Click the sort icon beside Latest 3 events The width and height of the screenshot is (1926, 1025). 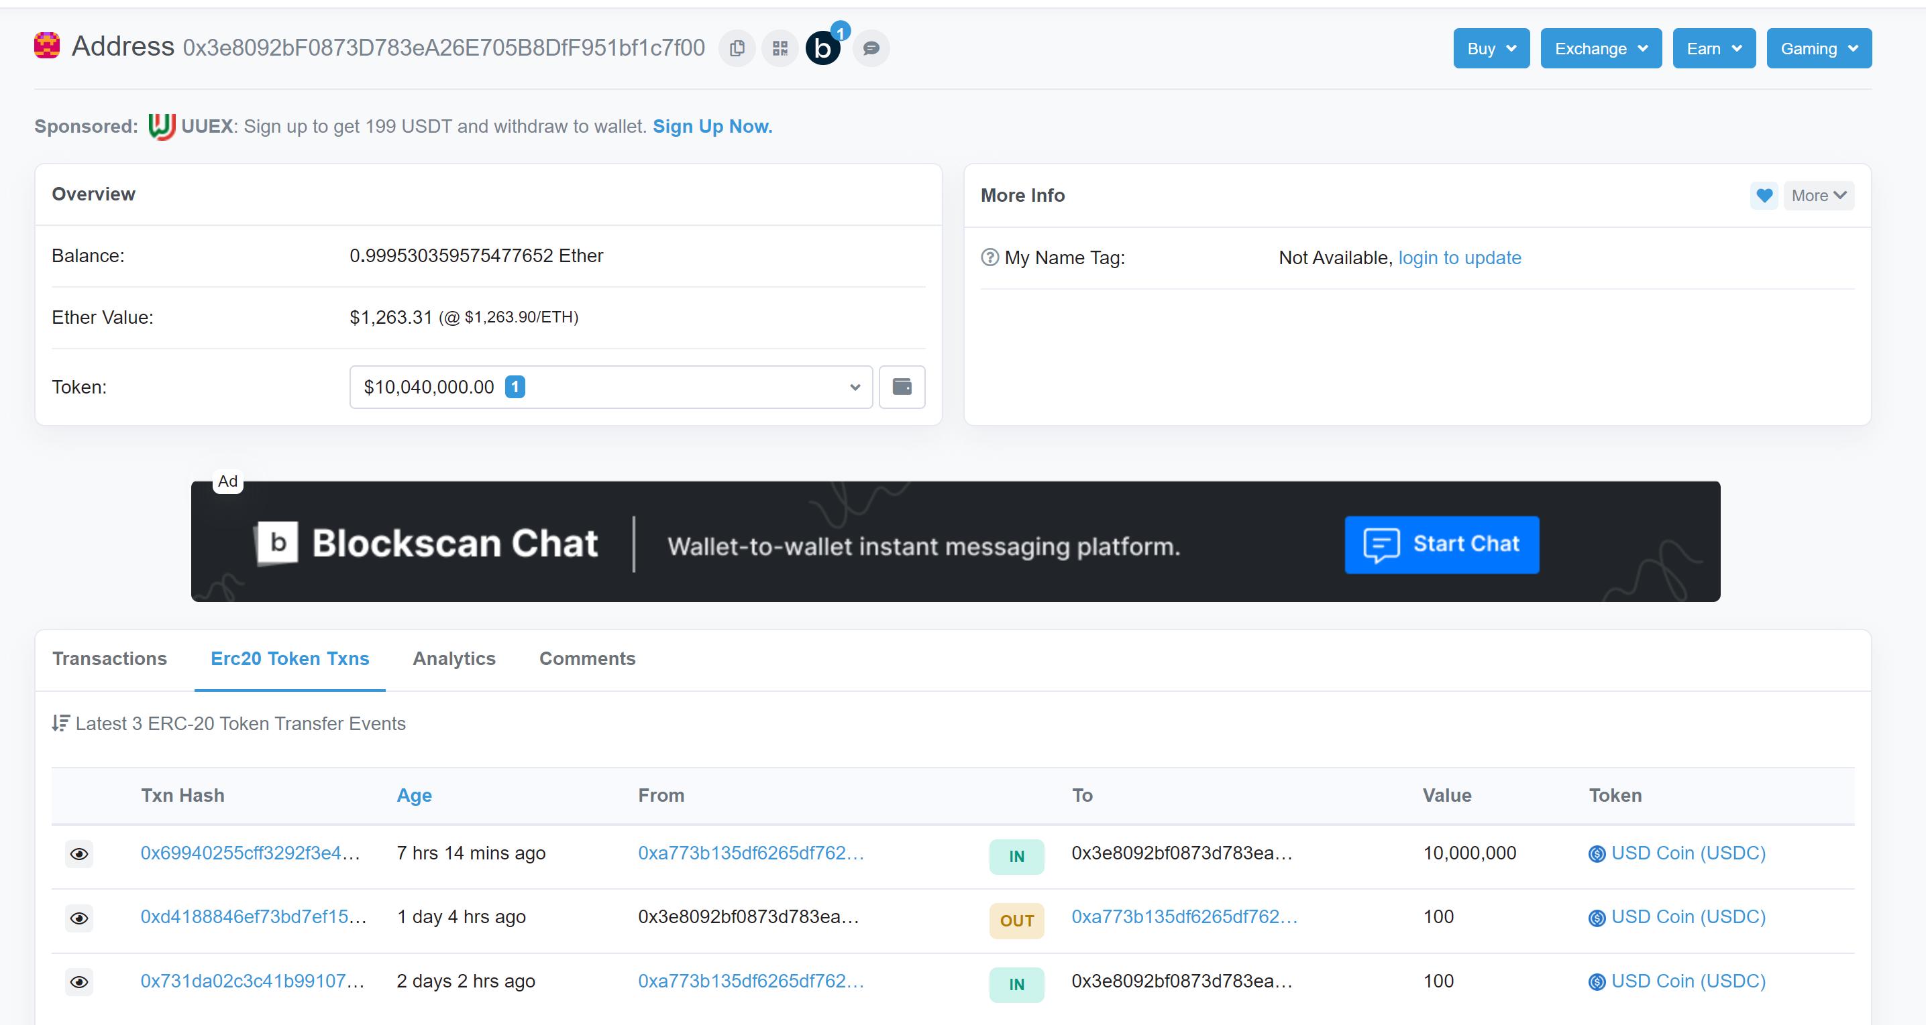pyautogui.click(x=60, y=723)
